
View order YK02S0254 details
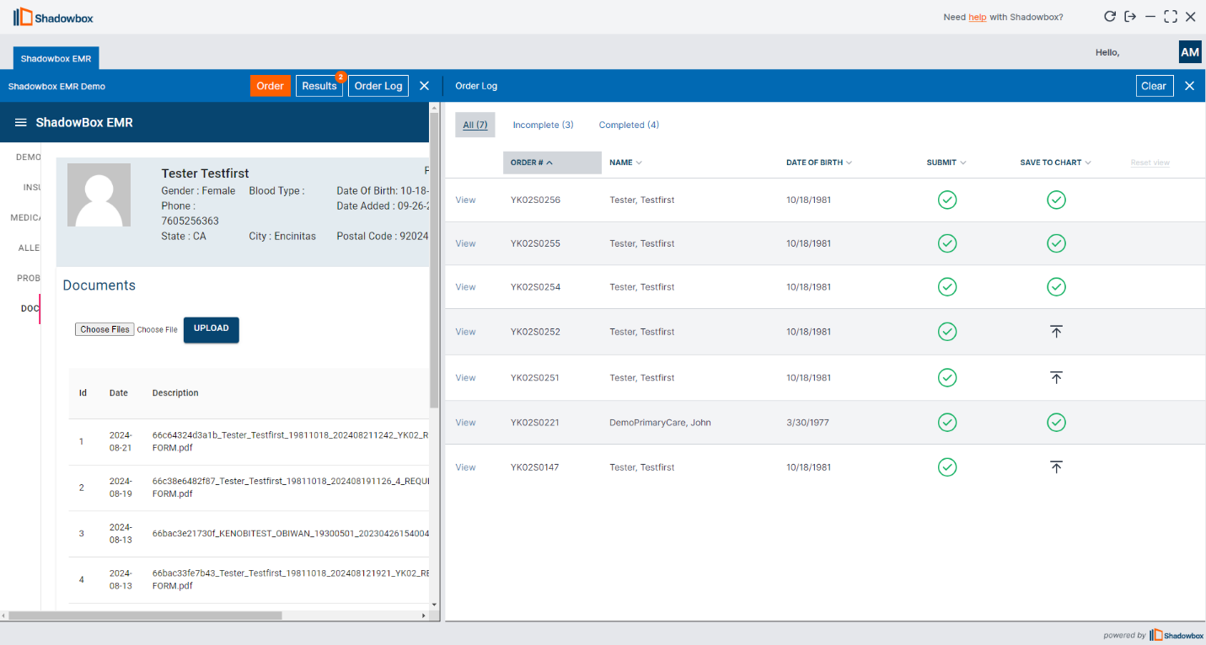coord(465,287)
